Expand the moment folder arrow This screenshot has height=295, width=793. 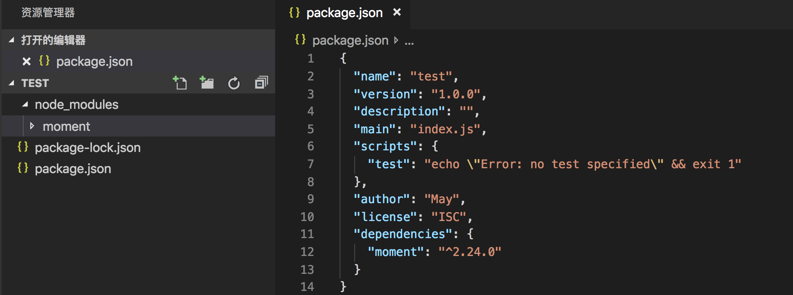(x=32, y=126)
